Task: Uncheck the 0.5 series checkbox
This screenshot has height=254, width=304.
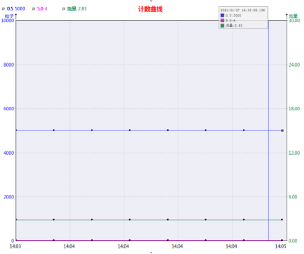Action: 3,9
